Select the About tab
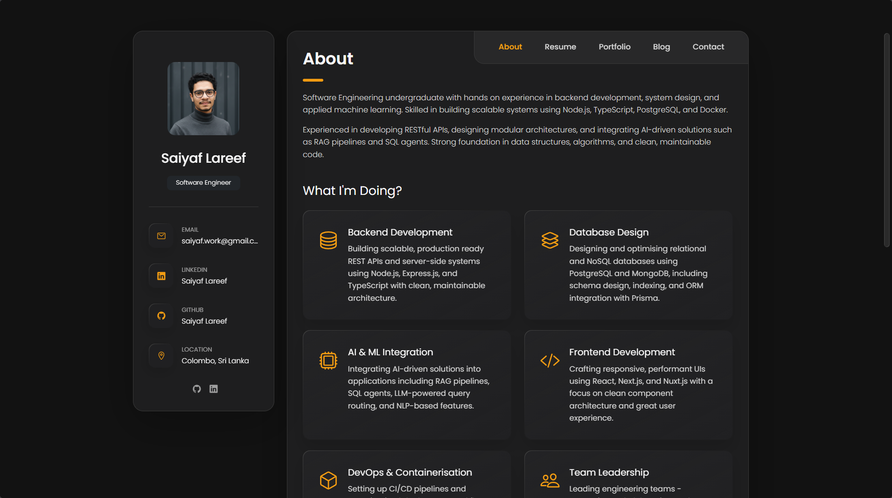892x498 pixels. [510, 47]
